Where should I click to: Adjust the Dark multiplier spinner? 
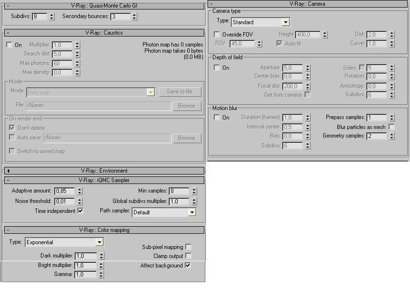pos(102,256)
